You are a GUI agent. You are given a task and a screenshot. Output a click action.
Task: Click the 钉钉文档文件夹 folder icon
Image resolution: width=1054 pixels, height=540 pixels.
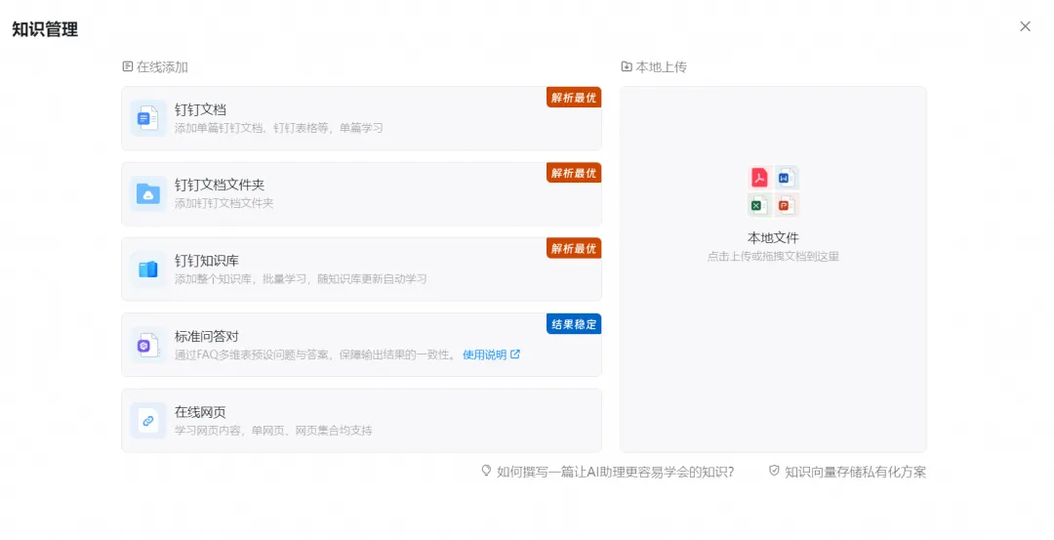[148, 193]
